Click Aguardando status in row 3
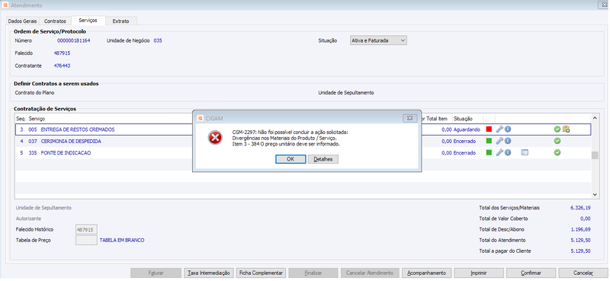This screenshot has width=610, height=281. tap(467, 129)
